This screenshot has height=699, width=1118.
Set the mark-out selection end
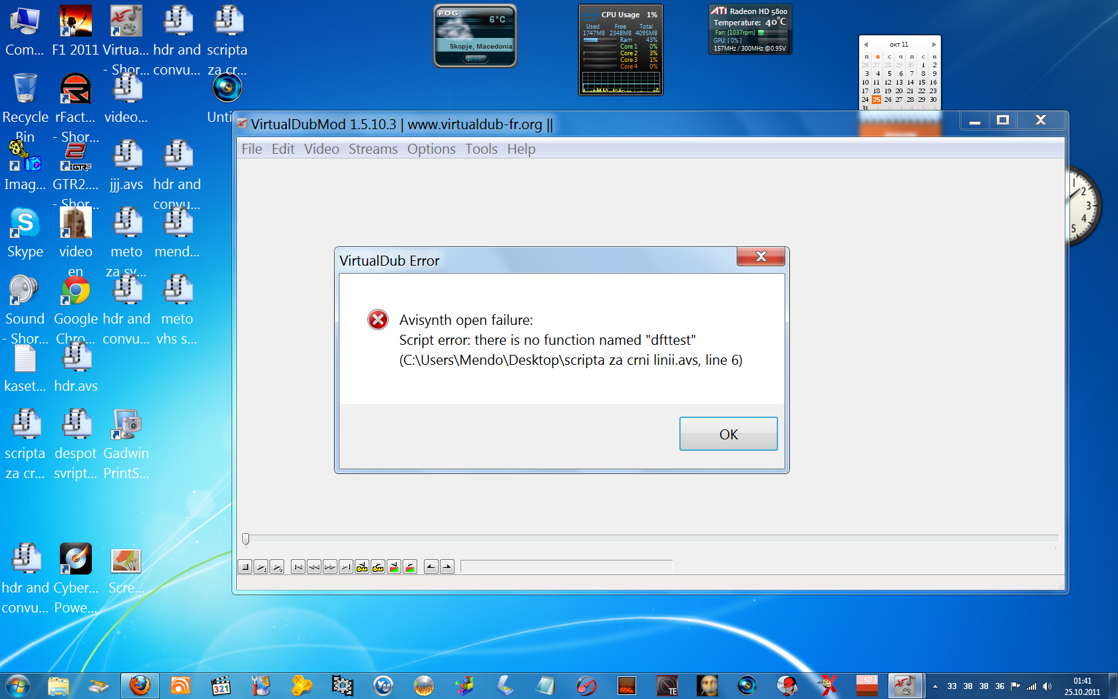pyautogui.click(x=447, y=567)
